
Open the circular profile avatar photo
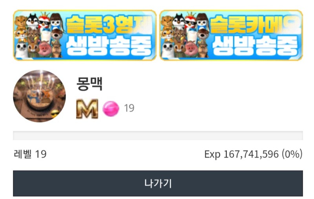tap(40, 96)
